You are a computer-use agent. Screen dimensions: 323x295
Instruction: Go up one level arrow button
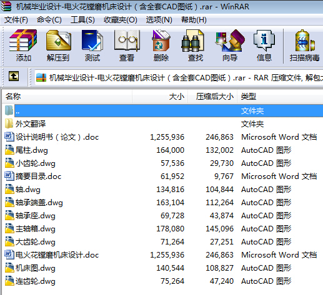(14, 76)
